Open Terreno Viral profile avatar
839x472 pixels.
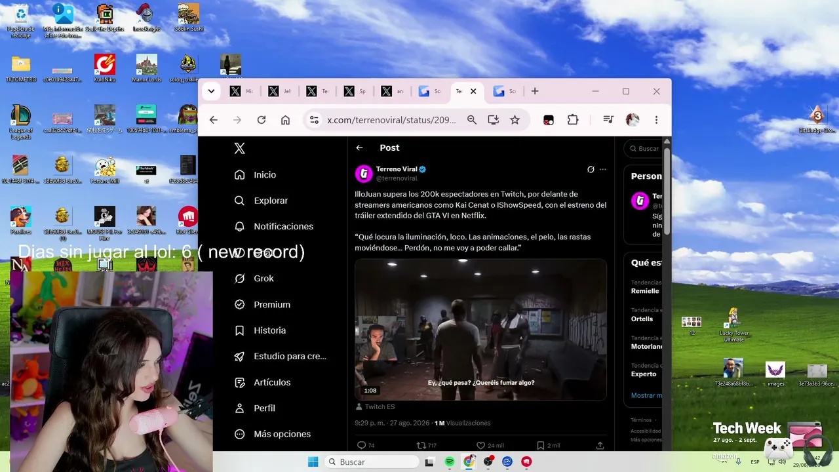[x=364, y=174]
